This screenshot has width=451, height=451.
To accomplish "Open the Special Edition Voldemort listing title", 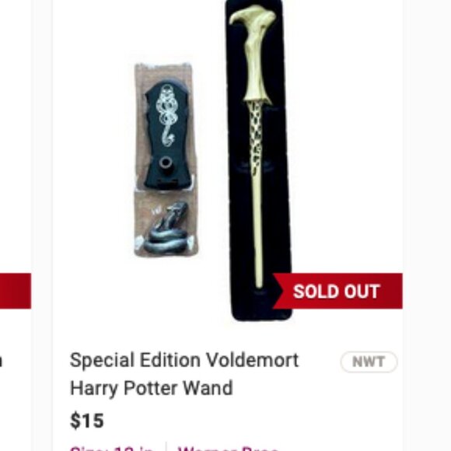I will (184, 374).
